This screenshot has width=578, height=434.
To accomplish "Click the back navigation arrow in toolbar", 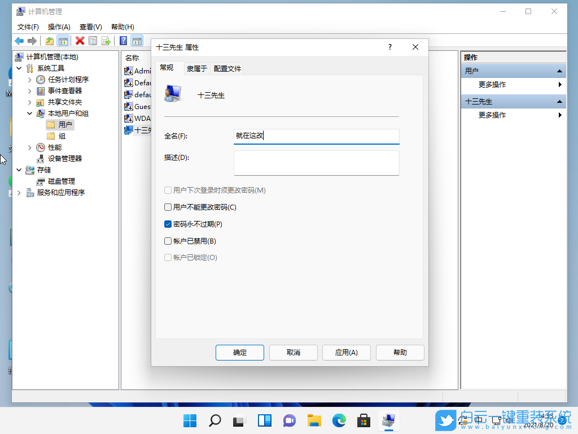I will (x=19, y=41).
